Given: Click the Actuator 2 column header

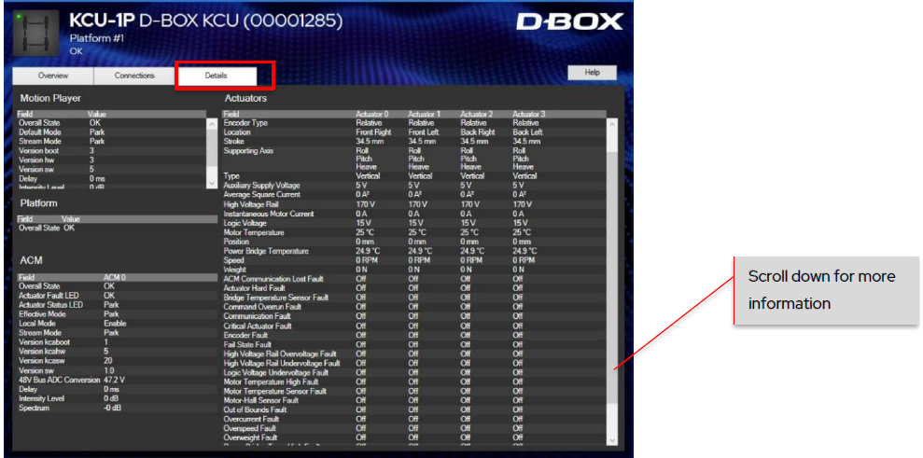Looking at the screenshot, I should tap(476, 114).
